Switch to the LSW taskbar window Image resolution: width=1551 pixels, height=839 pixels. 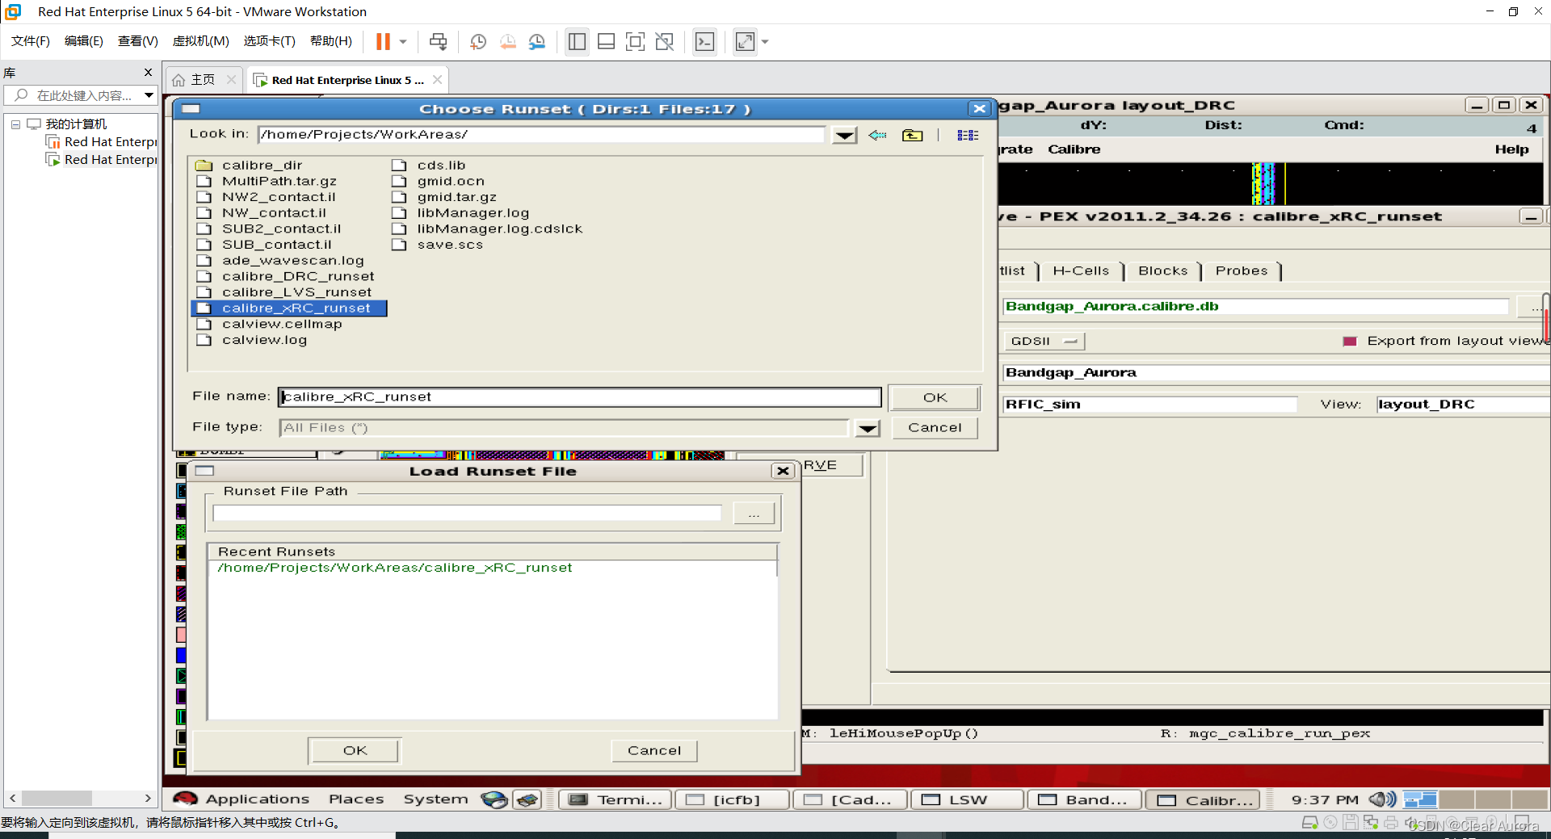click(968, 799)
